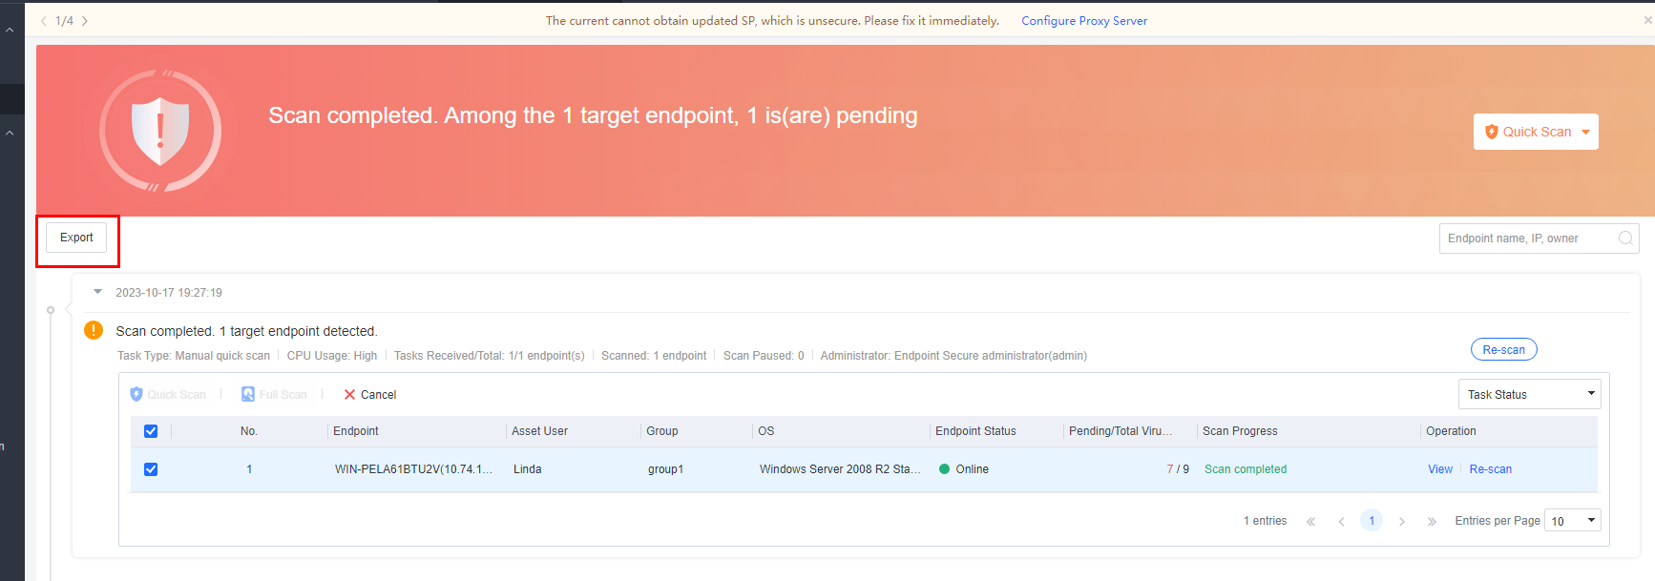Open the Quick Scan dropdown arrow
Image resolution: width=1655 pixels, height=581 pixels.
point(1585,133)
